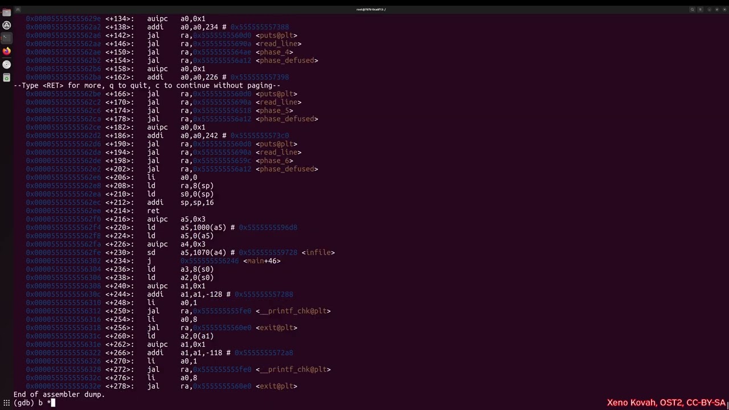Click the 'ld a5,0(a5)' instruction at +224

(x=180, y=236)
